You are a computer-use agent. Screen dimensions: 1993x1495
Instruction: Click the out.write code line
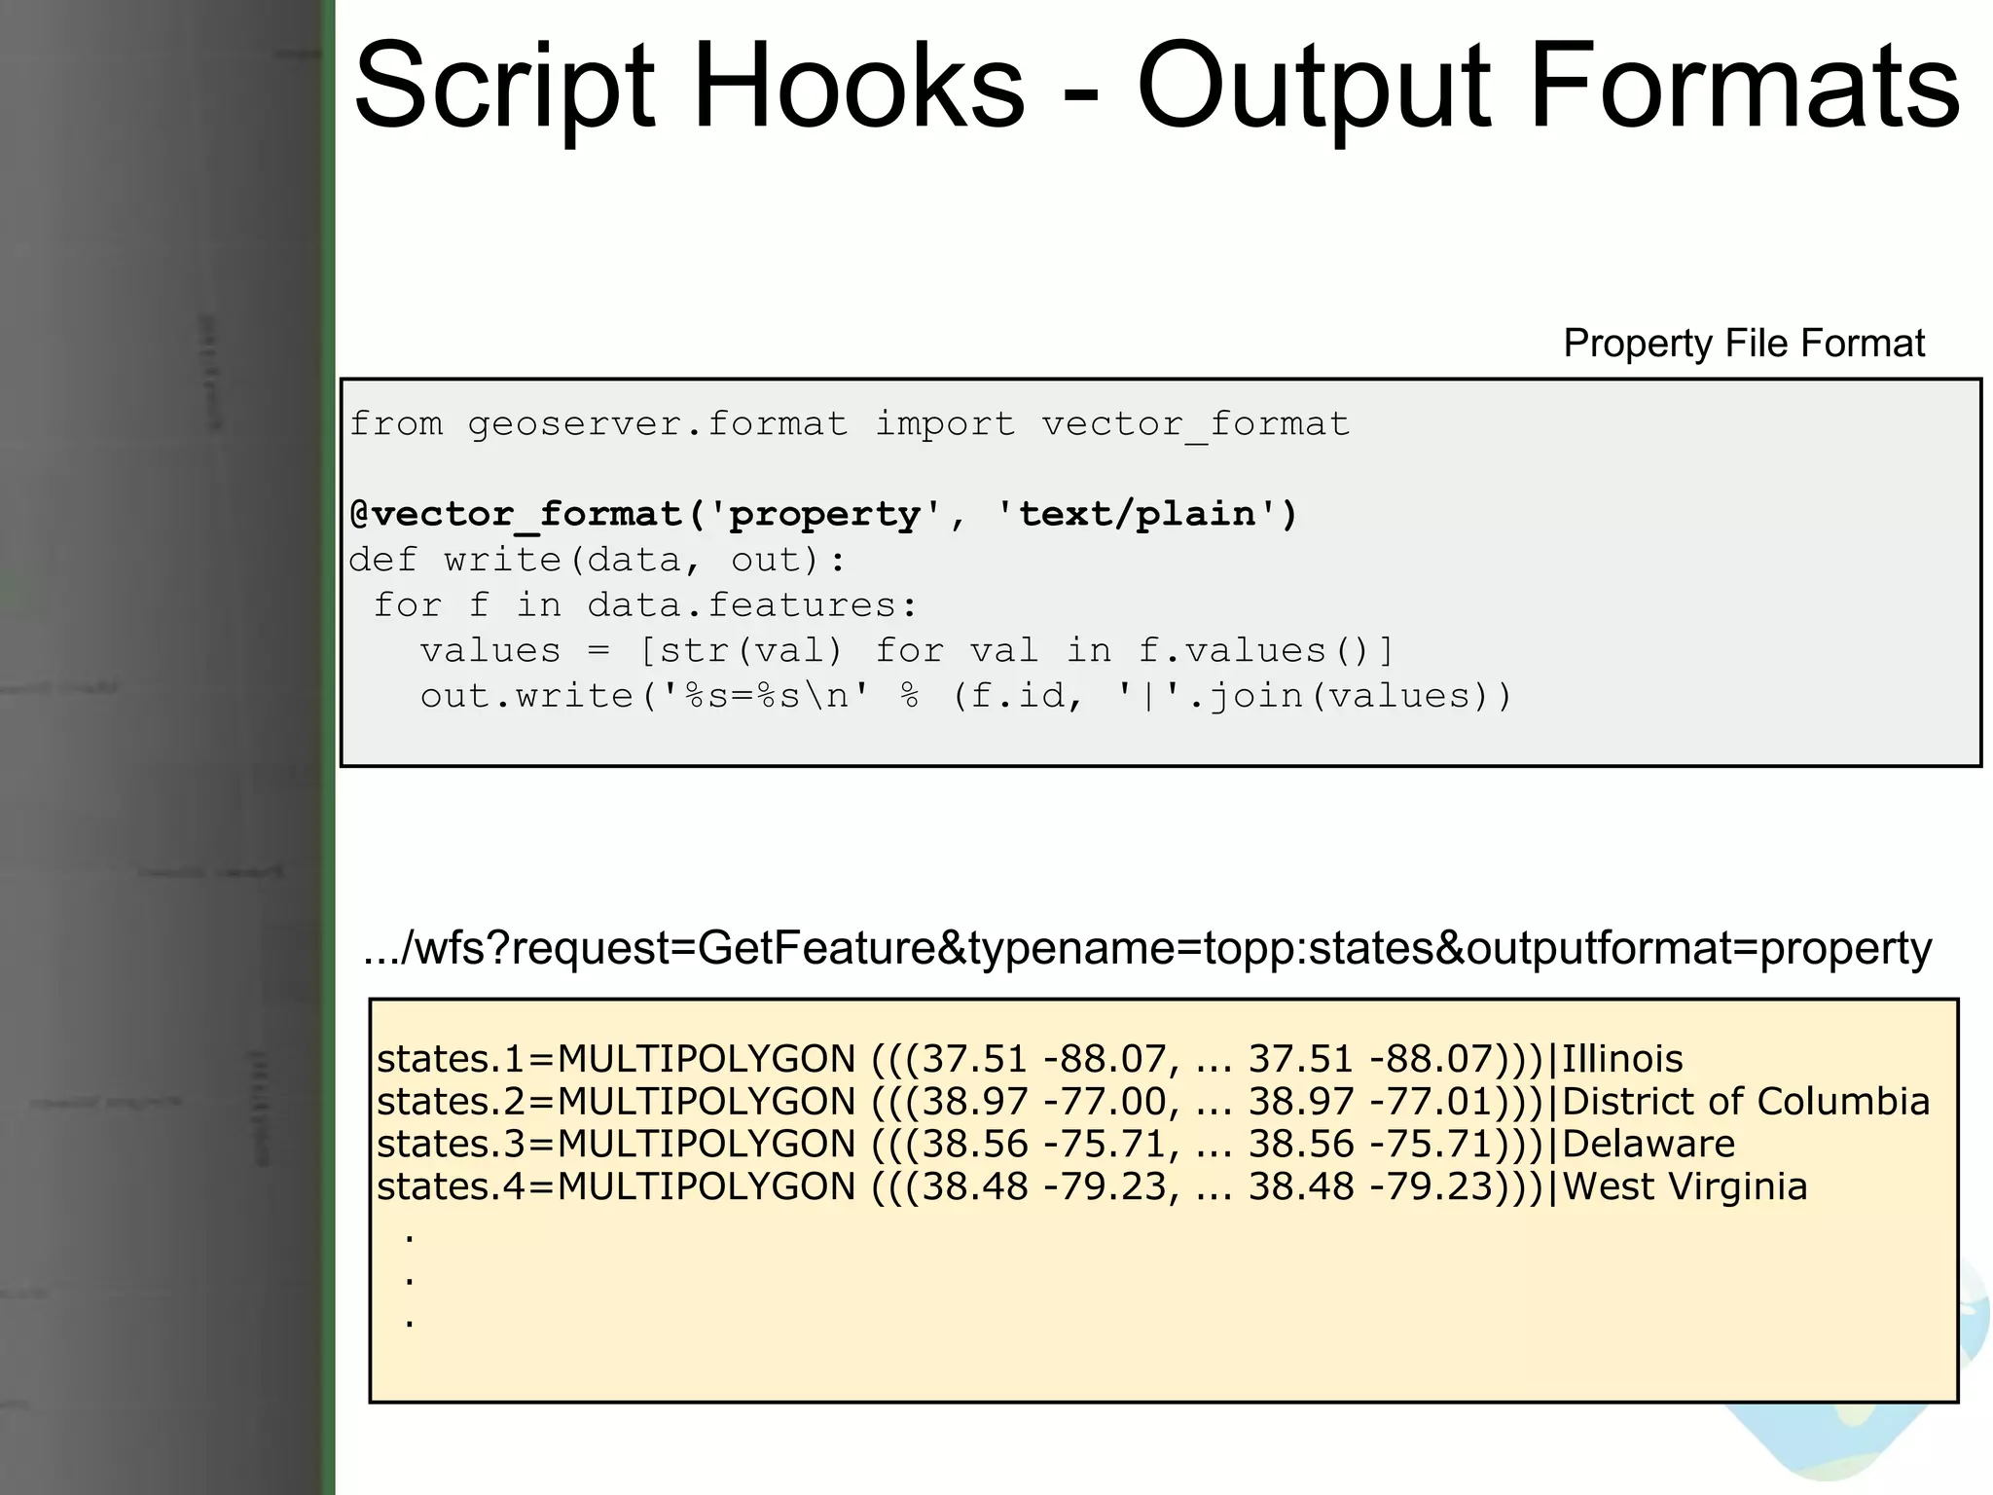965,696
